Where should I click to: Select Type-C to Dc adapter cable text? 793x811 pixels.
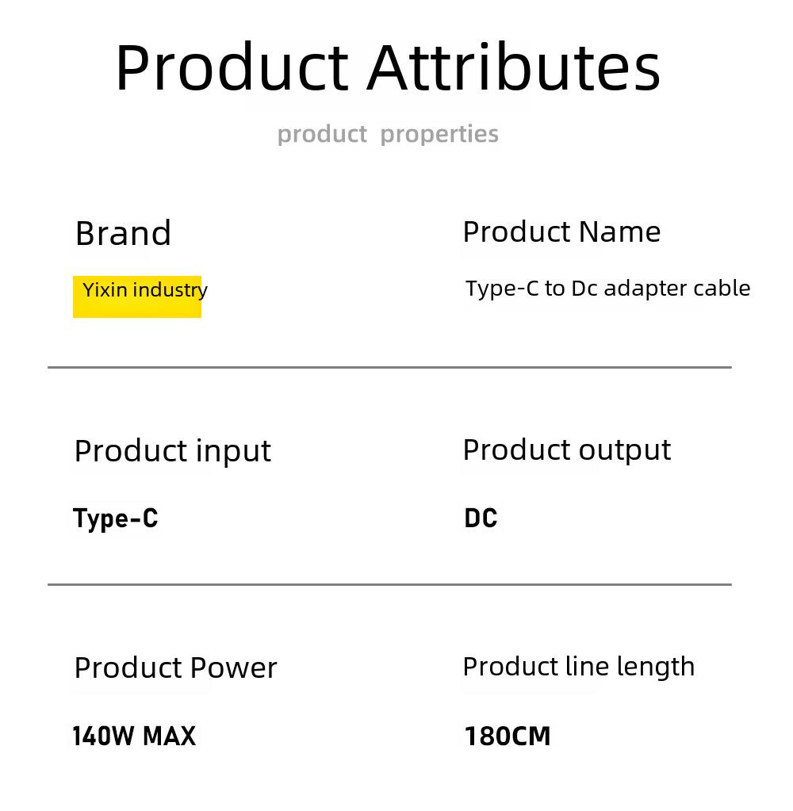pyautogui.click(x=607, y=289)
